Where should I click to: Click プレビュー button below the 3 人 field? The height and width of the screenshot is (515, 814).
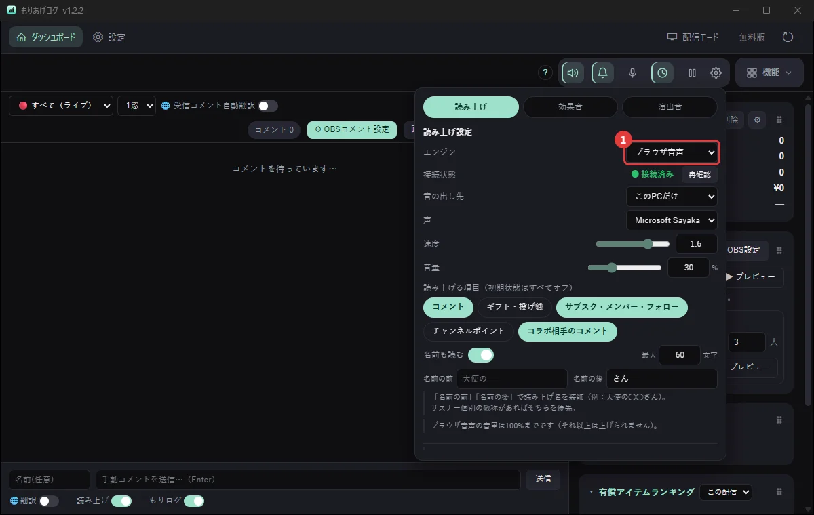coord(751,367)
